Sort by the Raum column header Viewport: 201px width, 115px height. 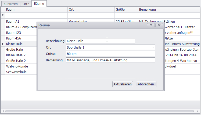click(x=36, y=10)
